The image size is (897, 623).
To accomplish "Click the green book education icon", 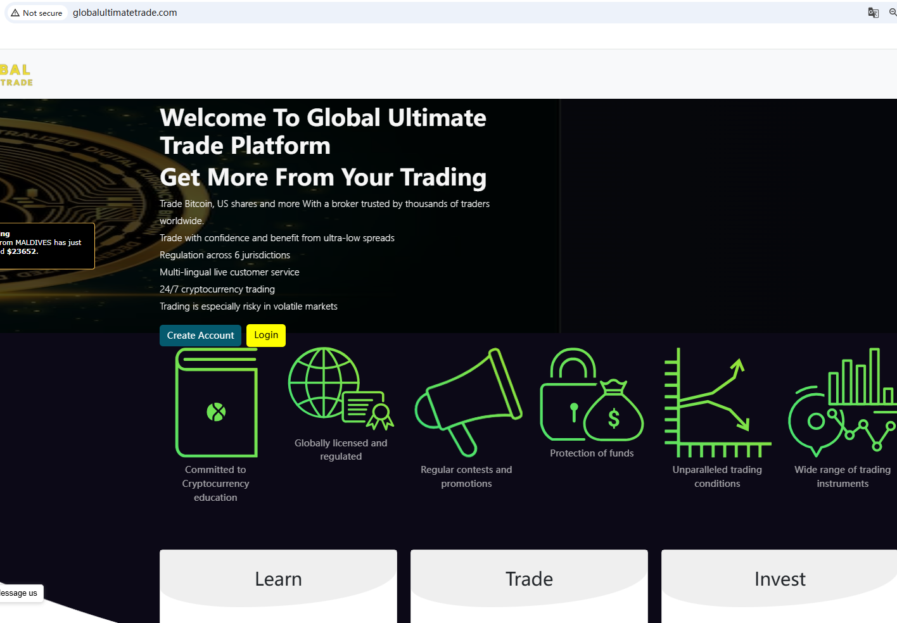I will pos(216,403).
